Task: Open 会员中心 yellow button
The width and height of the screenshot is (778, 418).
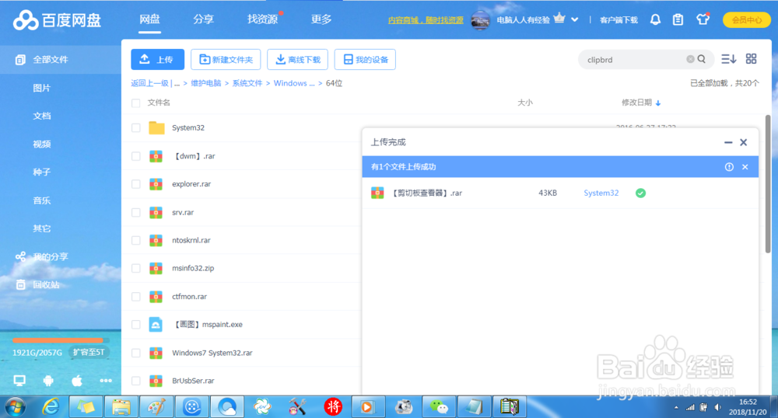Action: (747, 19)
